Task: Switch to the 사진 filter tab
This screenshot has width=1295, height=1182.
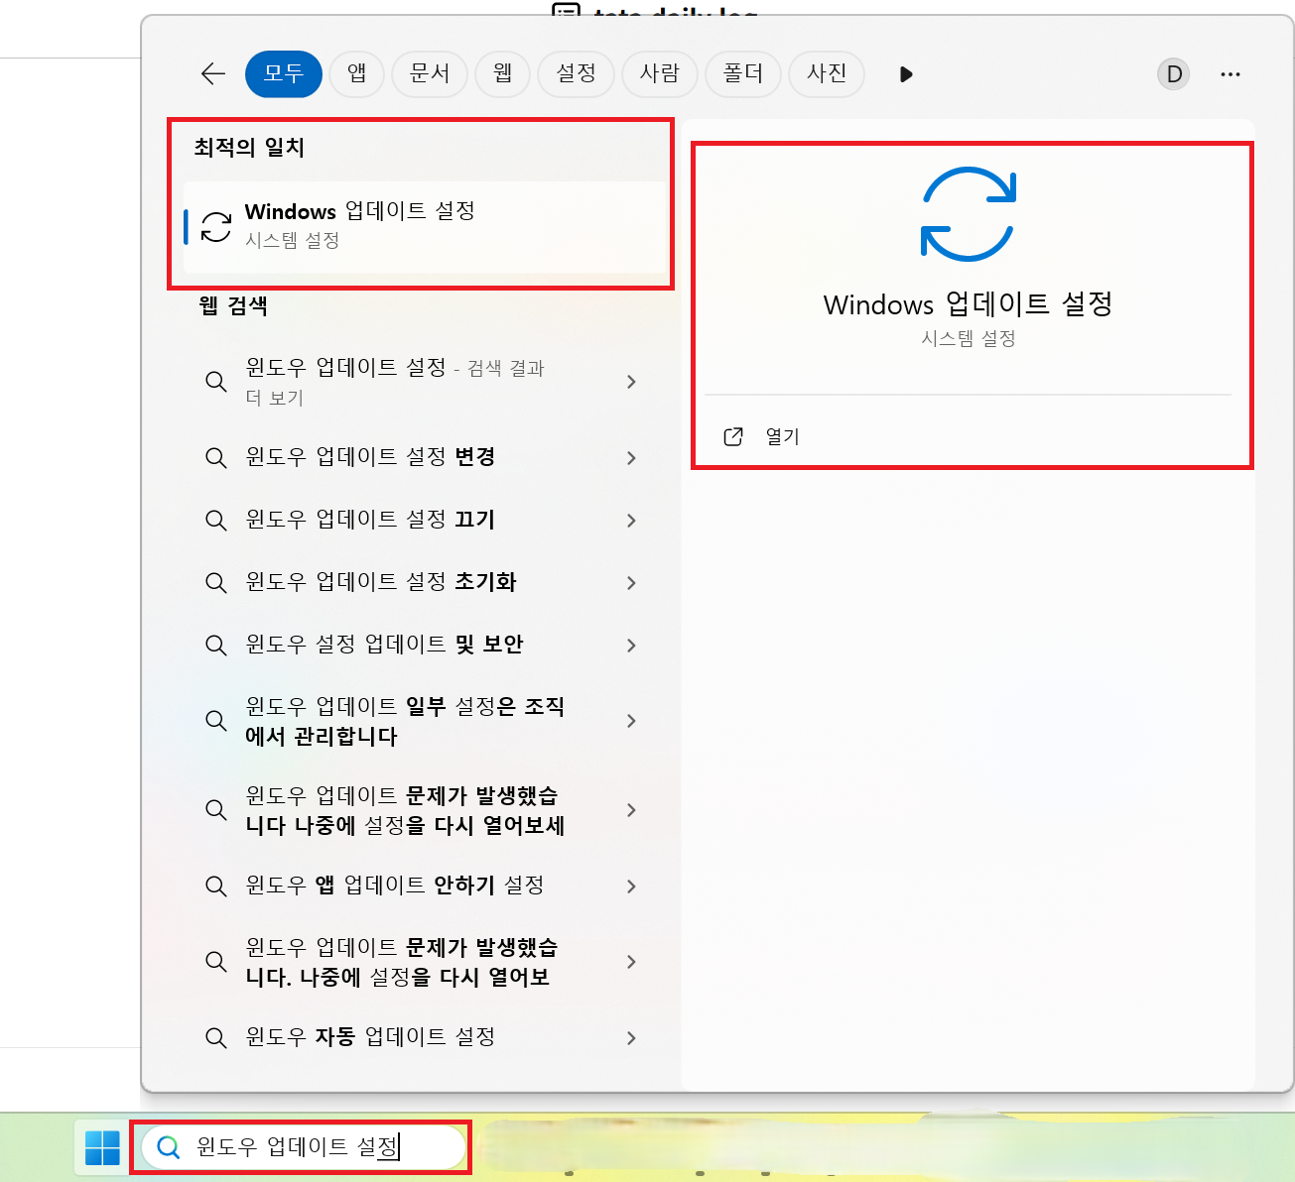Action: (827, 73)
